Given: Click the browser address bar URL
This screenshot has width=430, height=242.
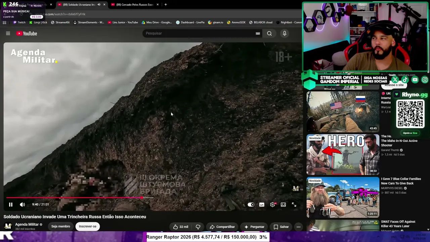Looking at the screenshot, I should (60, 14).
